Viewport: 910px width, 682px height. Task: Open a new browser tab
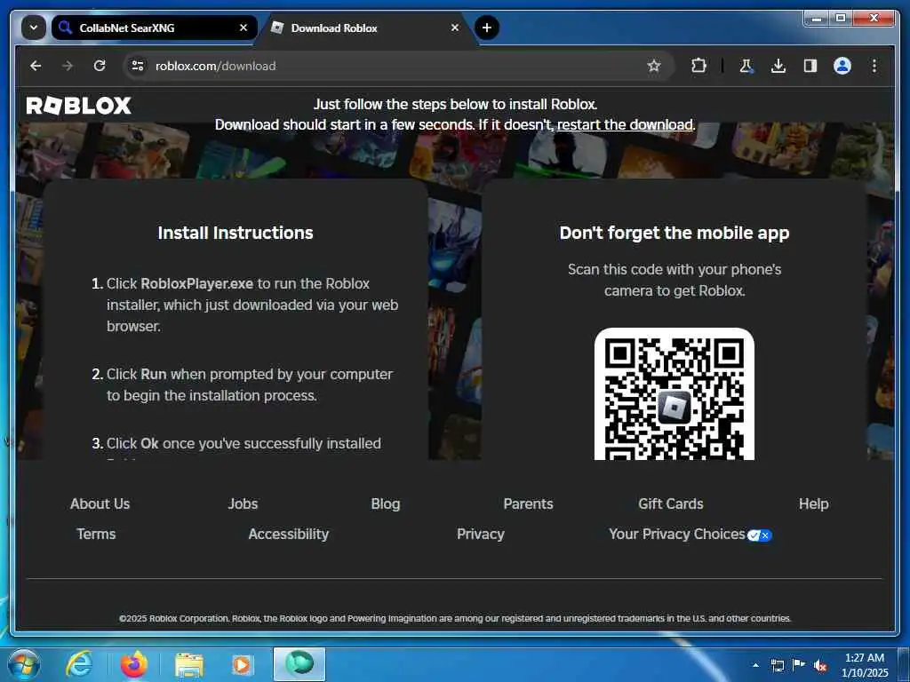(x=487, y=28)
